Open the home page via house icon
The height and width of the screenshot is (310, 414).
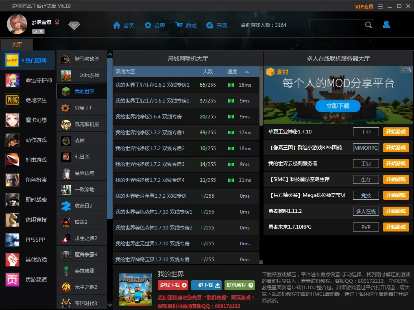[x=116, y=25]
